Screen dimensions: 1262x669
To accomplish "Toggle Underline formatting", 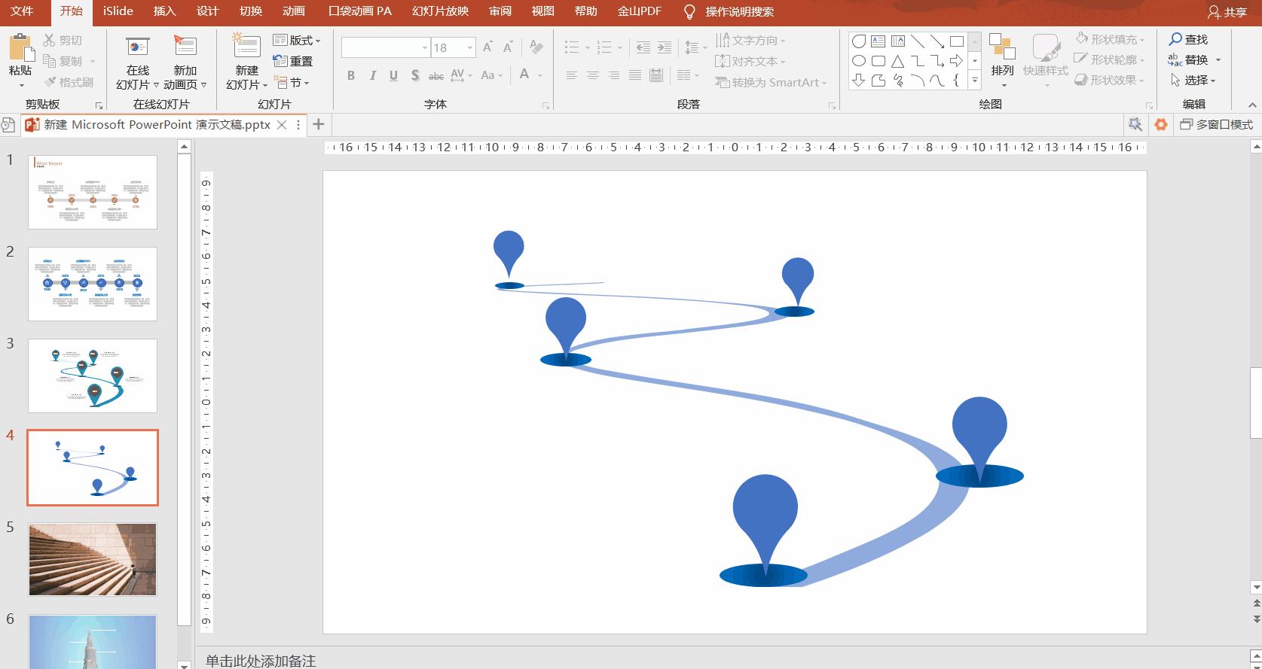I will [393, 75].
